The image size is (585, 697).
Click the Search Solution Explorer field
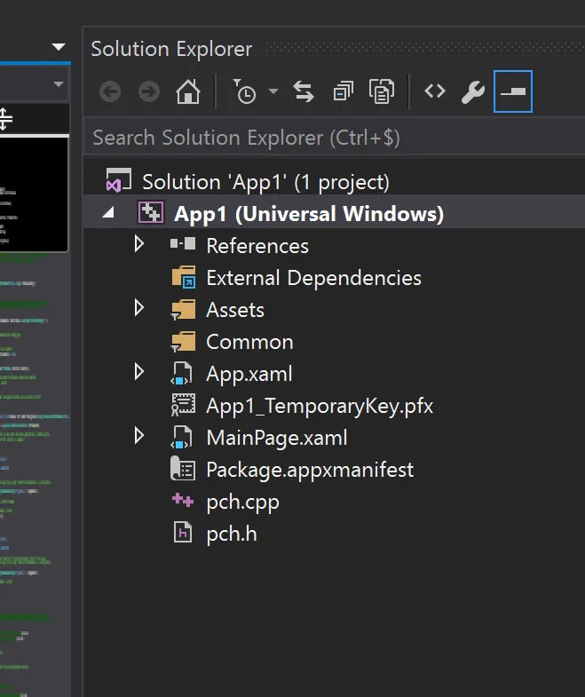(x=335, y=138)
